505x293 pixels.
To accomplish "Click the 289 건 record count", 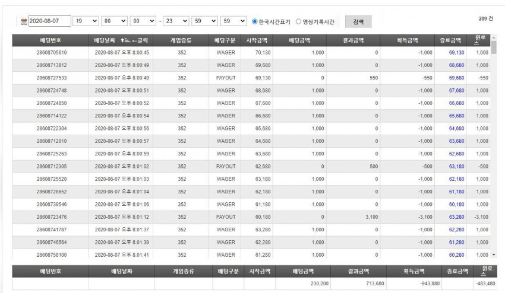I will pyautogui.click(x=485, y=18).
